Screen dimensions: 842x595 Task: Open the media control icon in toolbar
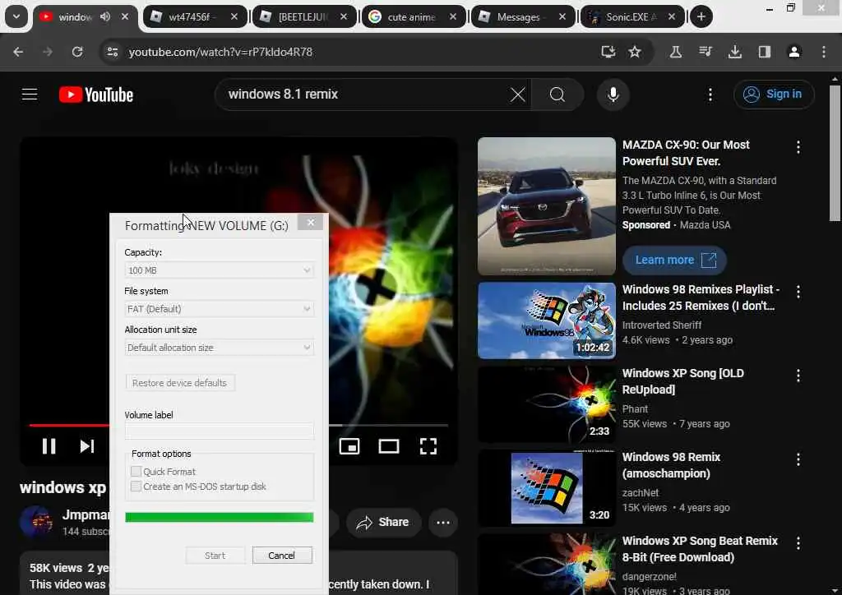click(x=705, y=52)
